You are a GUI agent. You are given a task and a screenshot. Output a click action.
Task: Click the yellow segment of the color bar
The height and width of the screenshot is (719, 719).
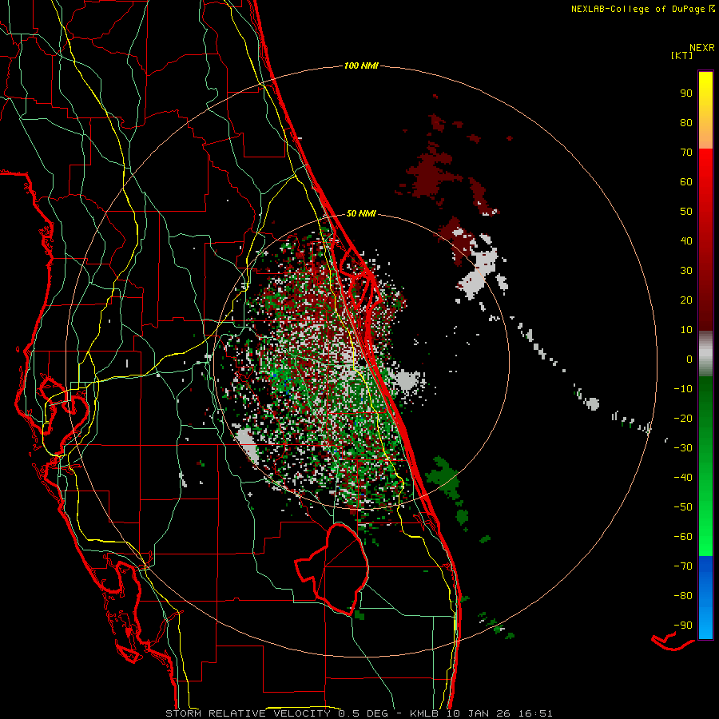click(705, 110)
